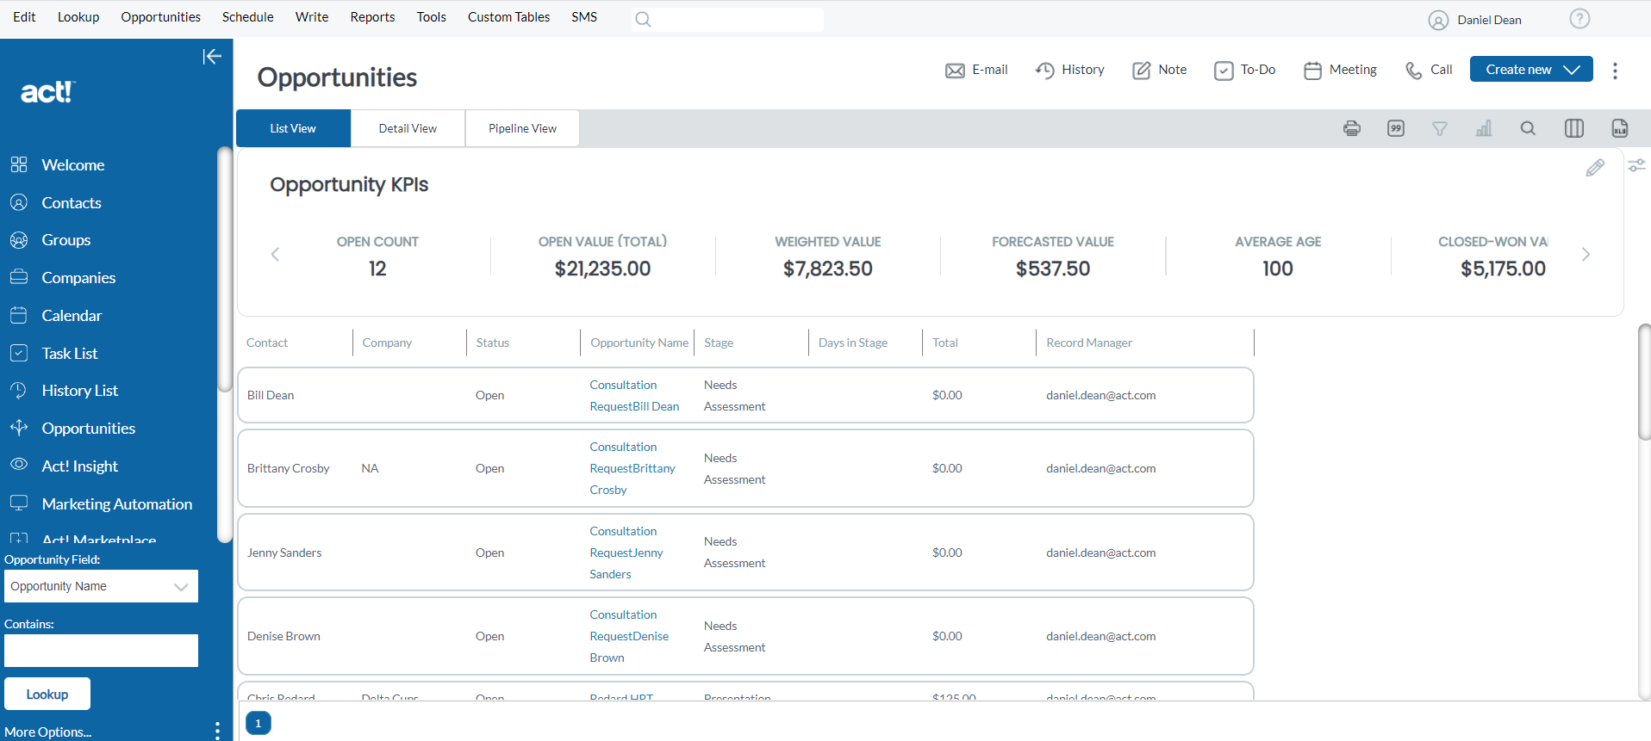Viewport: 1651px width, 741px height.
Task: Open Consultation RequestBill Dean opportunity
Action: 634,396
